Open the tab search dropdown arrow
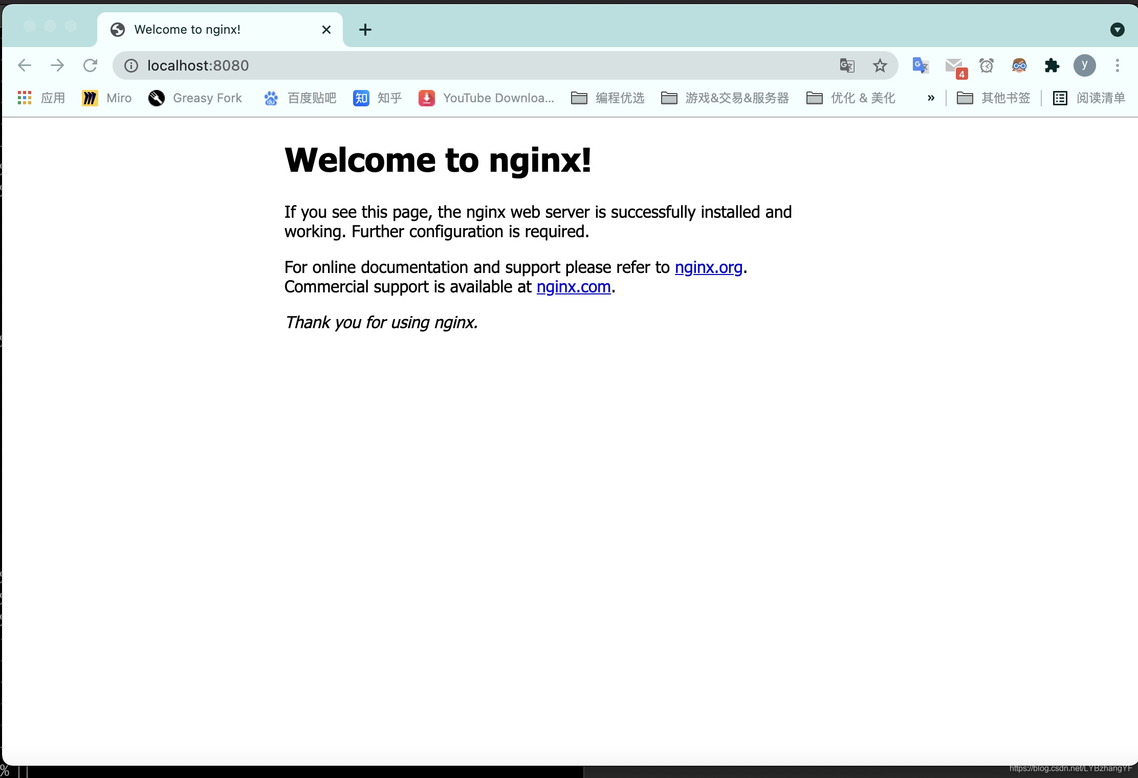 1118,30
